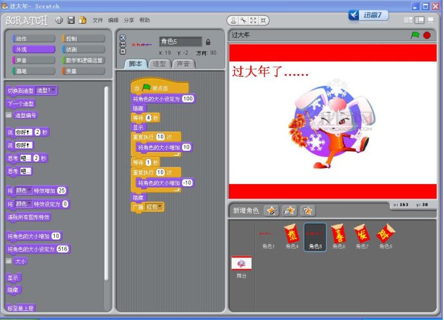
Task: Select the shrink sprite tool
Action: pos(263,21)
